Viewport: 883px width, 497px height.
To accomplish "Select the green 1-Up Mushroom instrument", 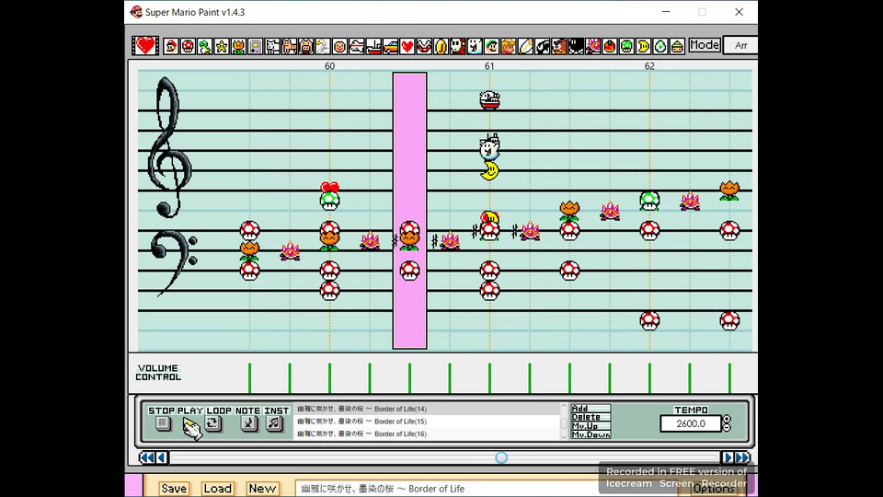I will pyautogui.click(x=626, y=46).
